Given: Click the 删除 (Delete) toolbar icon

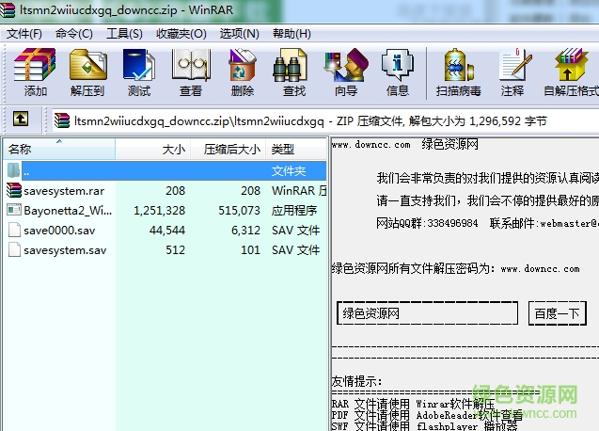Looking at the screenshot, I should point(242,72).
